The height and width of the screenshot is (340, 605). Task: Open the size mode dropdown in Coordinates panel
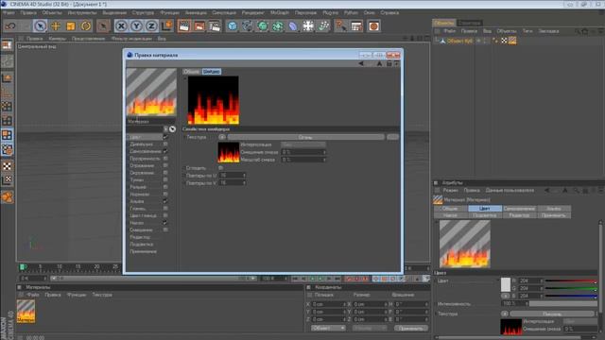(370, 328)
